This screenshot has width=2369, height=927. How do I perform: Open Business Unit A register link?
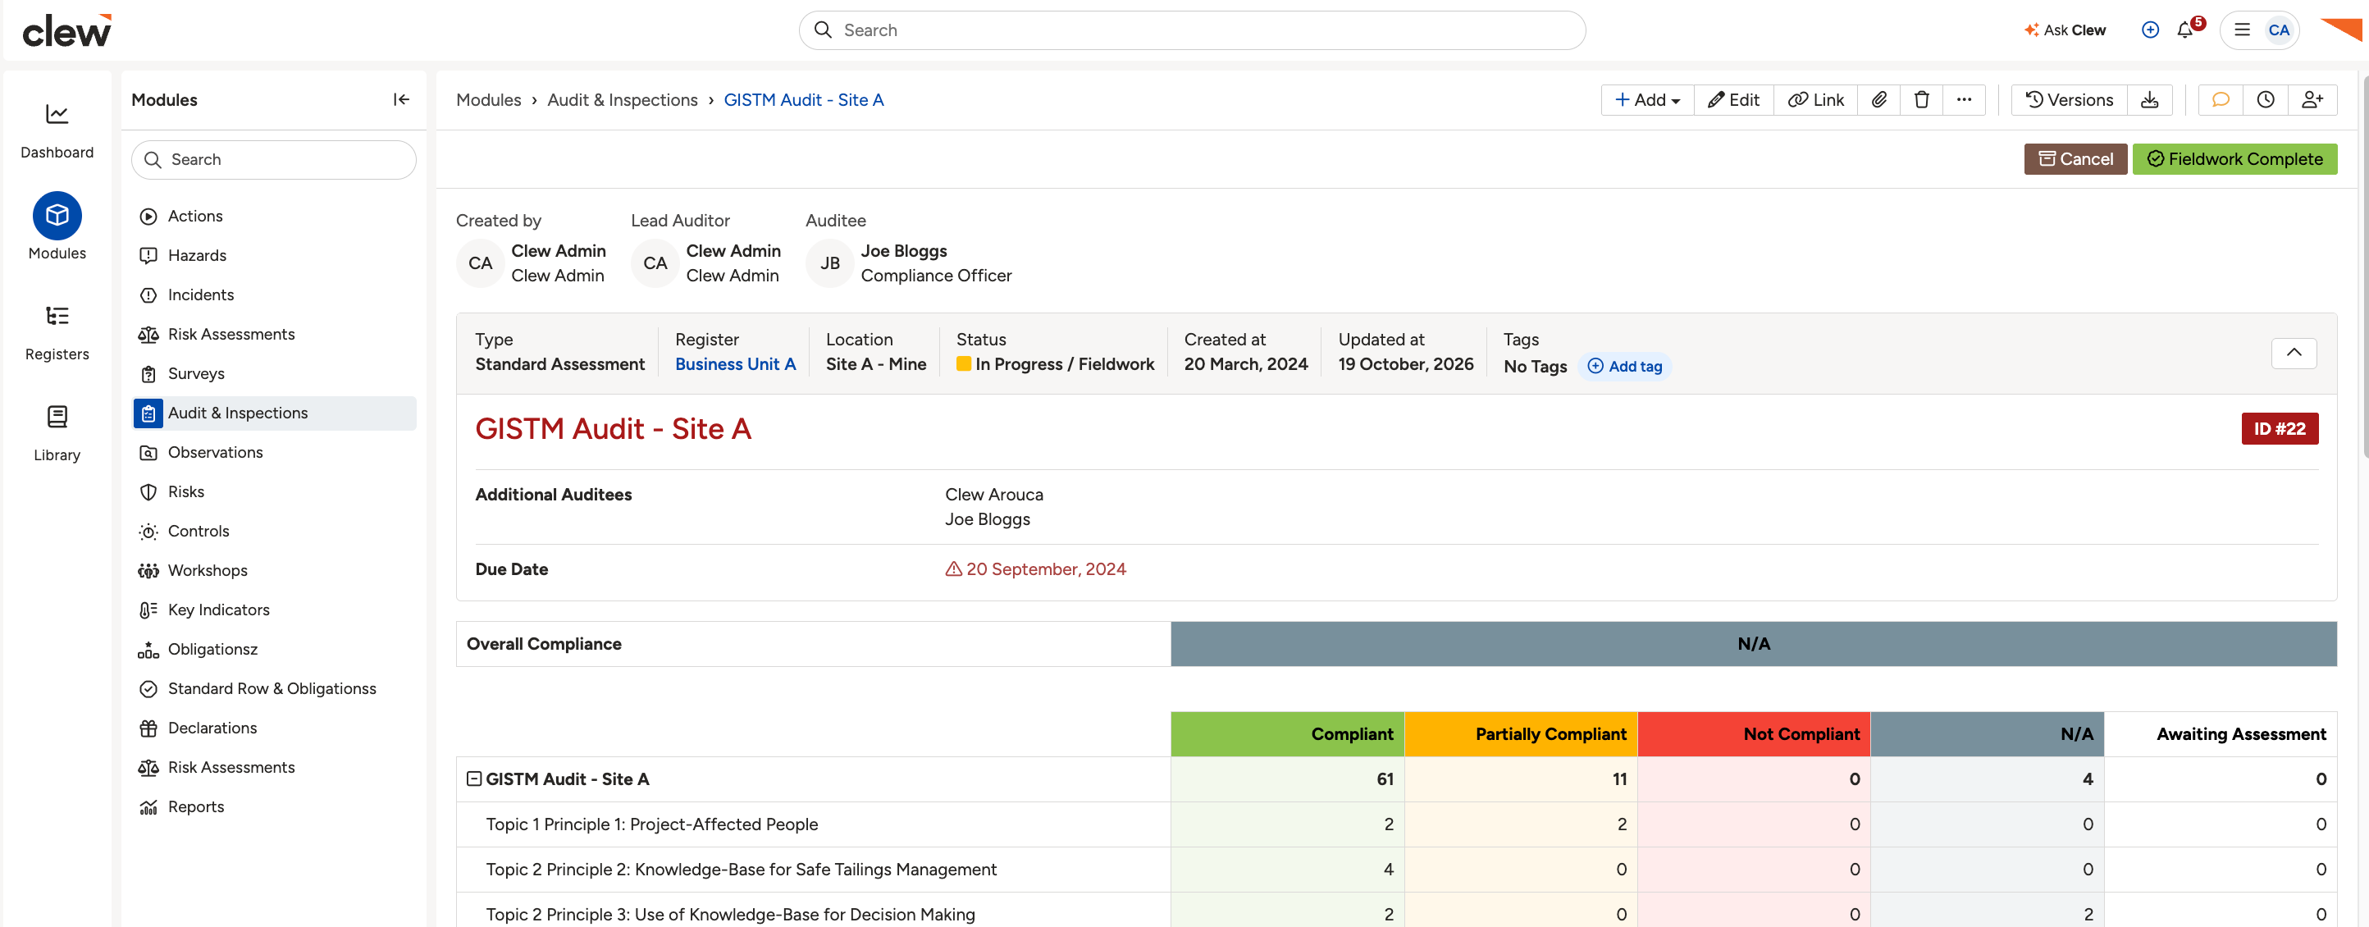coord(735,364)
